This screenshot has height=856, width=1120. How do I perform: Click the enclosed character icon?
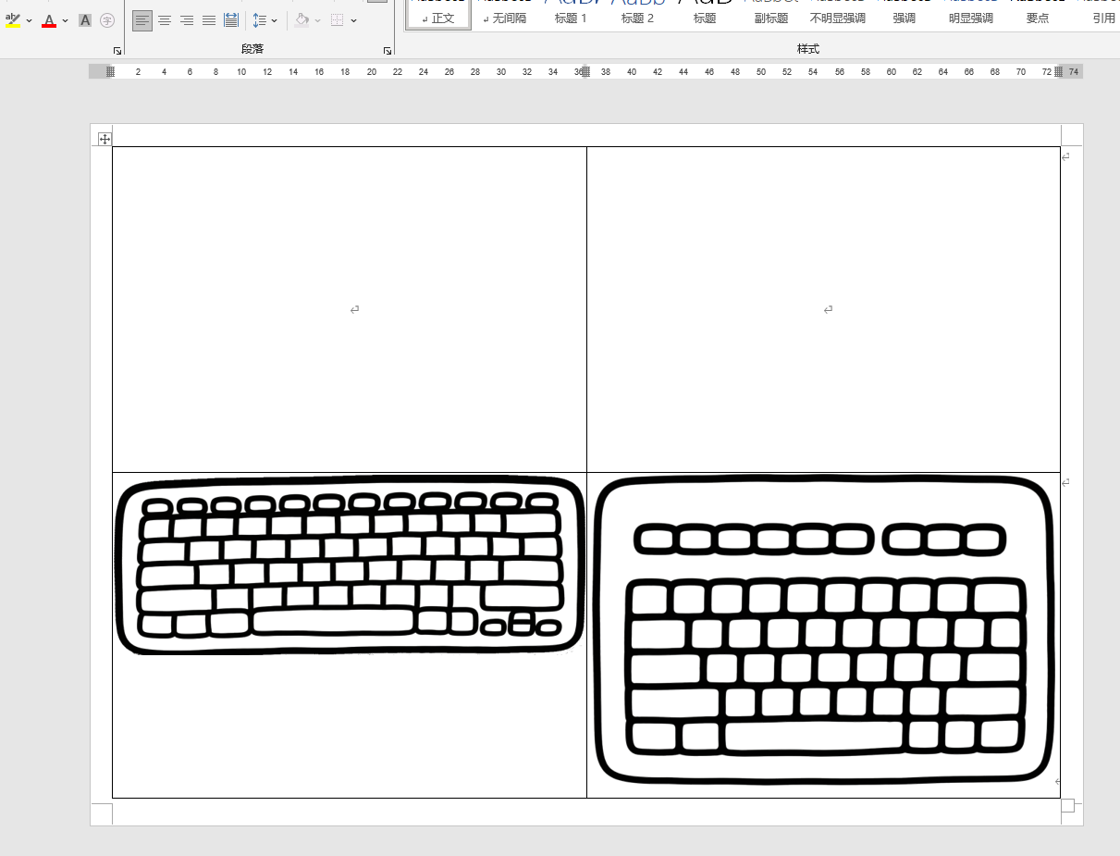coord(107,20)
